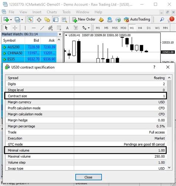Open the search magnifier icon
This screenshot has width=176, height=186.
click(x=162, y=20)
